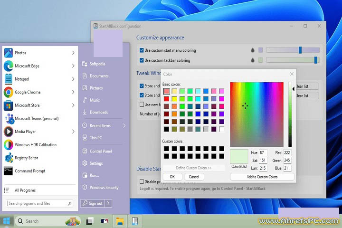Adjust taskbar coloring slider handle
Viewport: 342px width, 228px height.
(315, 60)
